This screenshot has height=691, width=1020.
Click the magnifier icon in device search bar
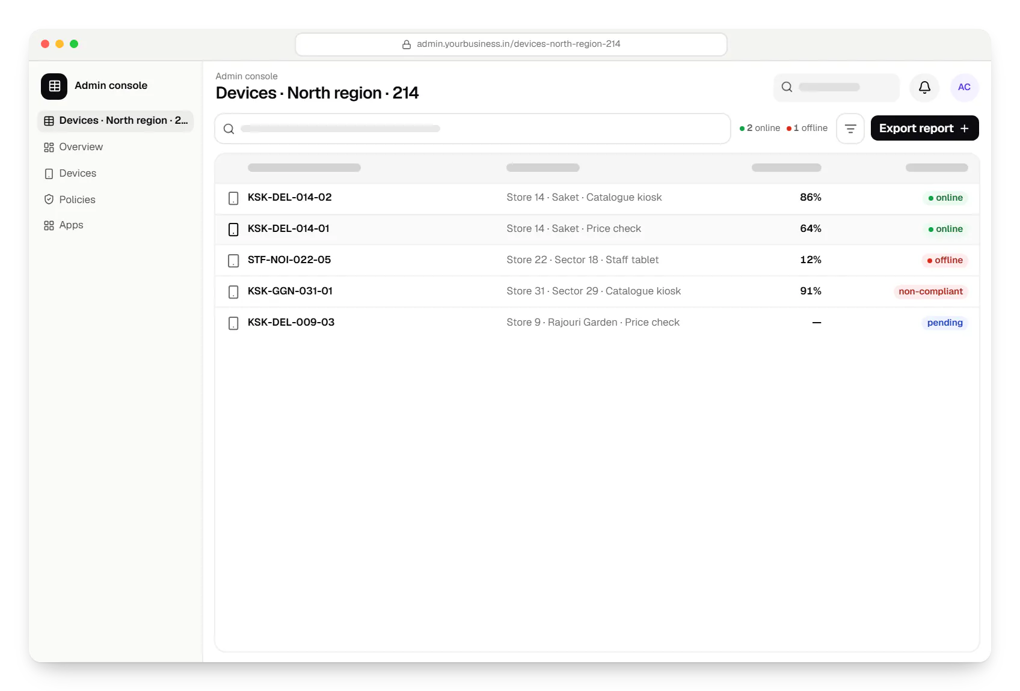click(229, 129)
